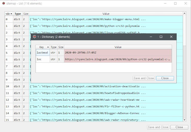Select row 11 howtofixdroppedaudioin value
The height and width of the screenshot is (132, 191).
pos(106,93)
